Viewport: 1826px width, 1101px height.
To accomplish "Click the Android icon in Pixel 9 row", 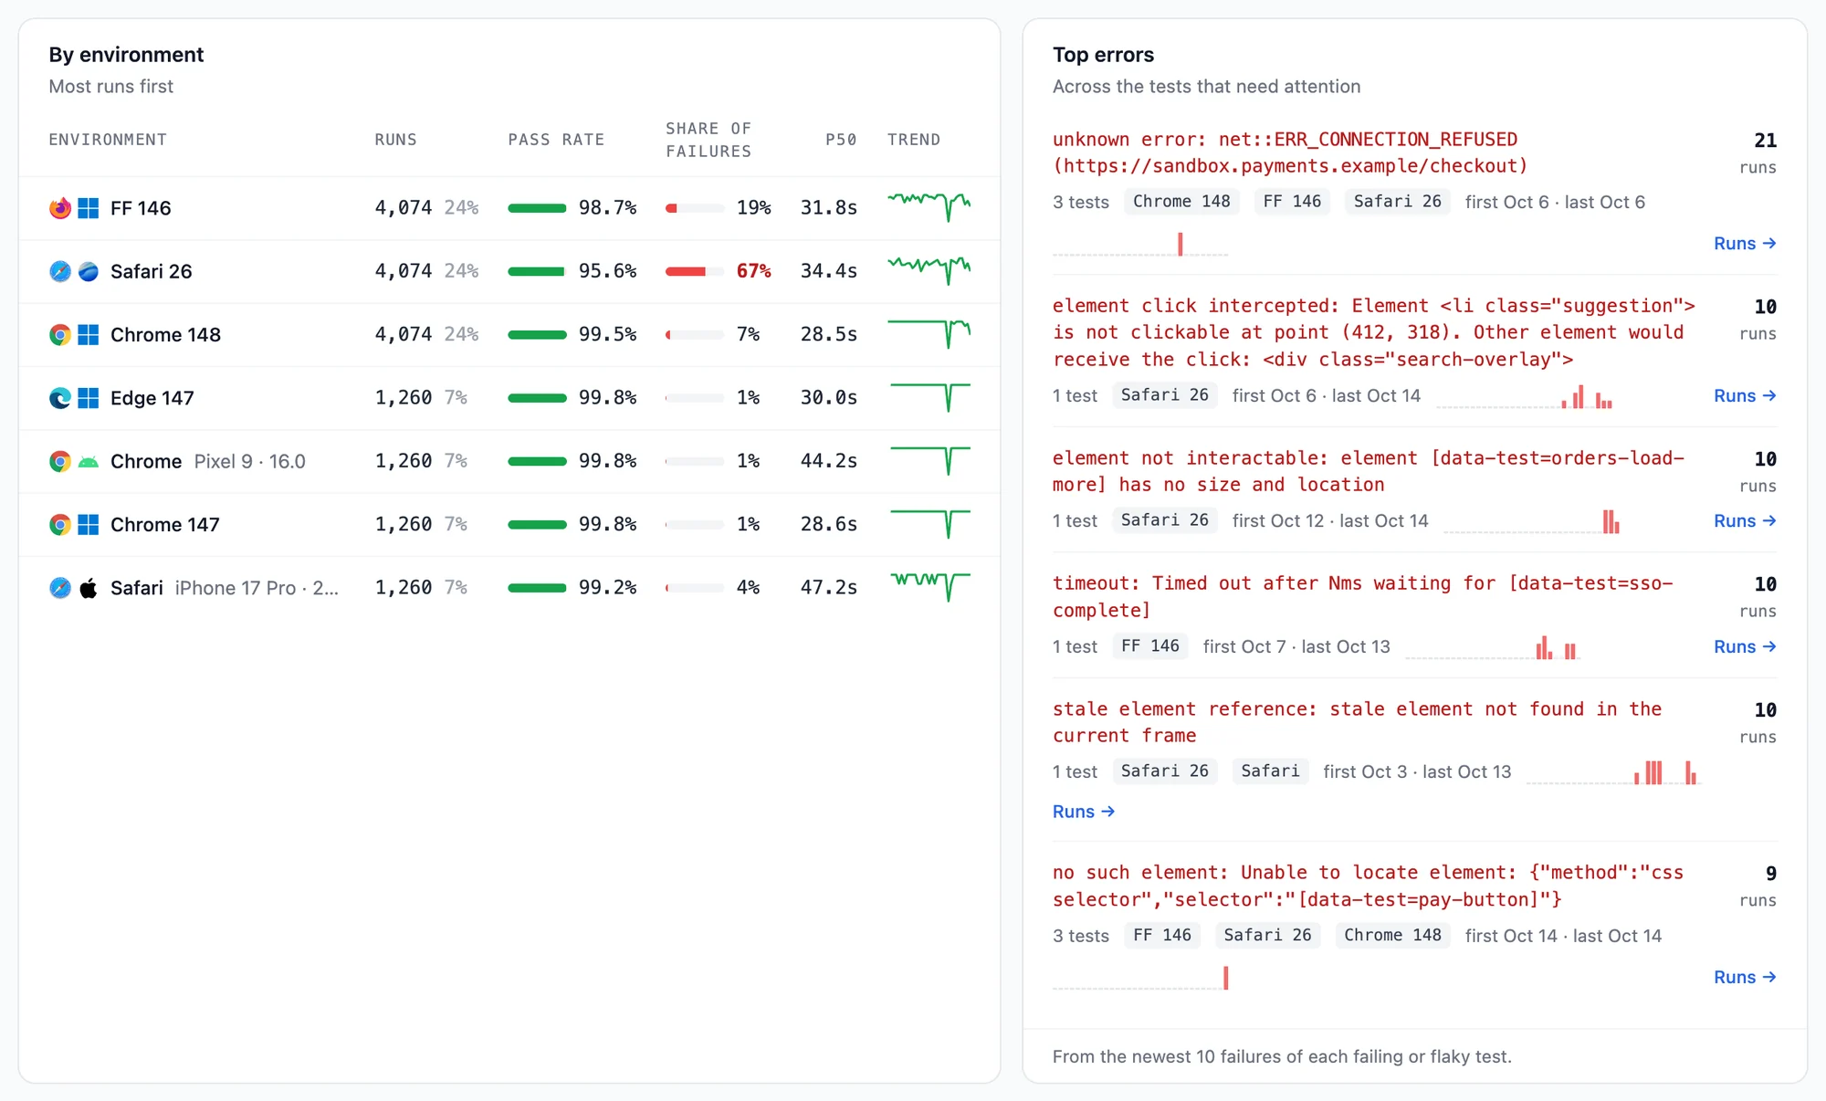I will pos(89,461).
